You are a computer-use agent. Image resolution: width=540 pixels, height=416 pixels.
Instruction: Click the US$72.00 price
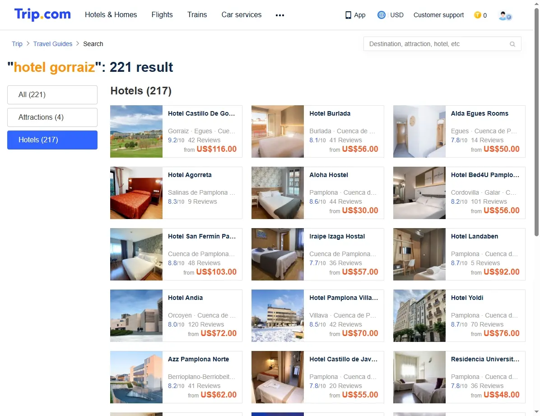(219, 333)
